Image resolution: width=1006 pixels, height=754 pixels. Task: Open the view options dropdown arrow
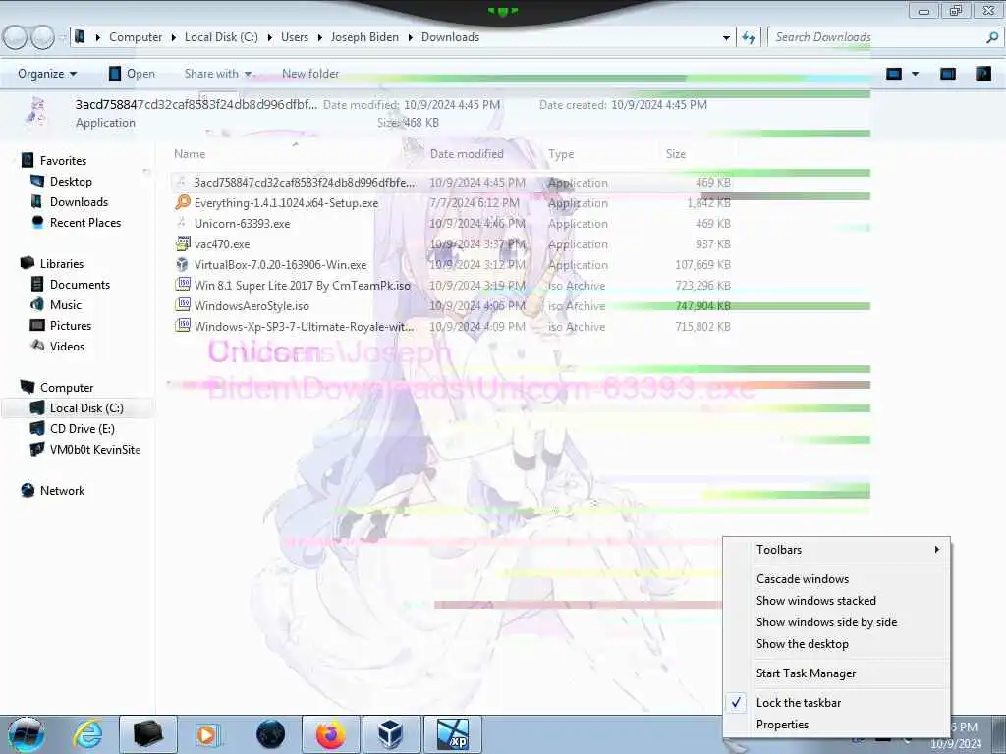click(x=915, y=74)
